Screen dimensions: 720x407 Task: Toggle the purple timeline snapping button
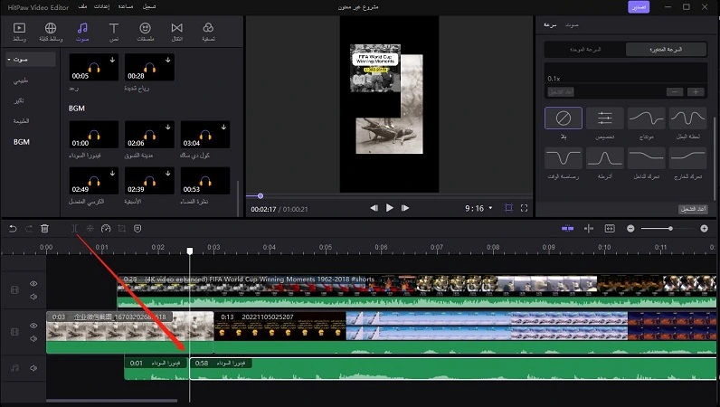point(567,228)
